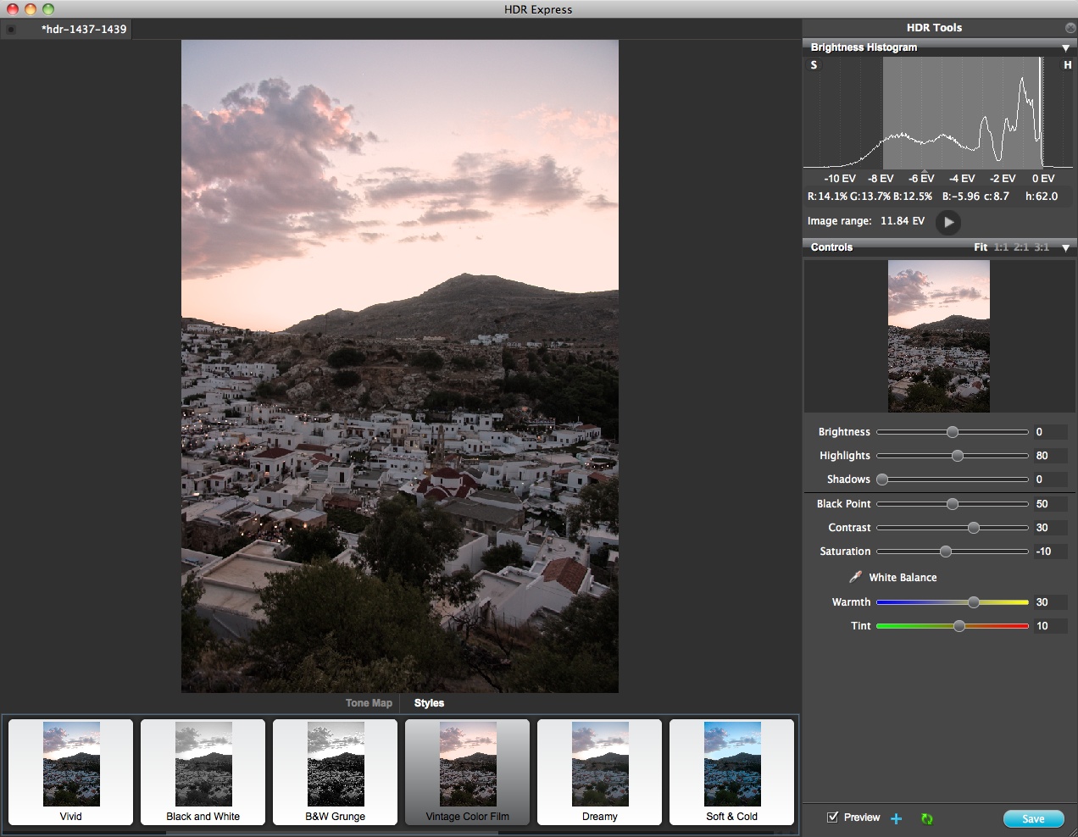Save the edited HDR image
This screenshot has height=837, width=1078.
coord(1032,818)
